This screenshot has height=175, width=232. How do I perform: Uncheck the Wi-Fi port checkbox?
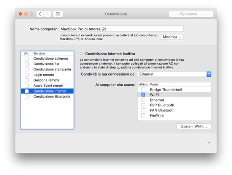(143, 95)
